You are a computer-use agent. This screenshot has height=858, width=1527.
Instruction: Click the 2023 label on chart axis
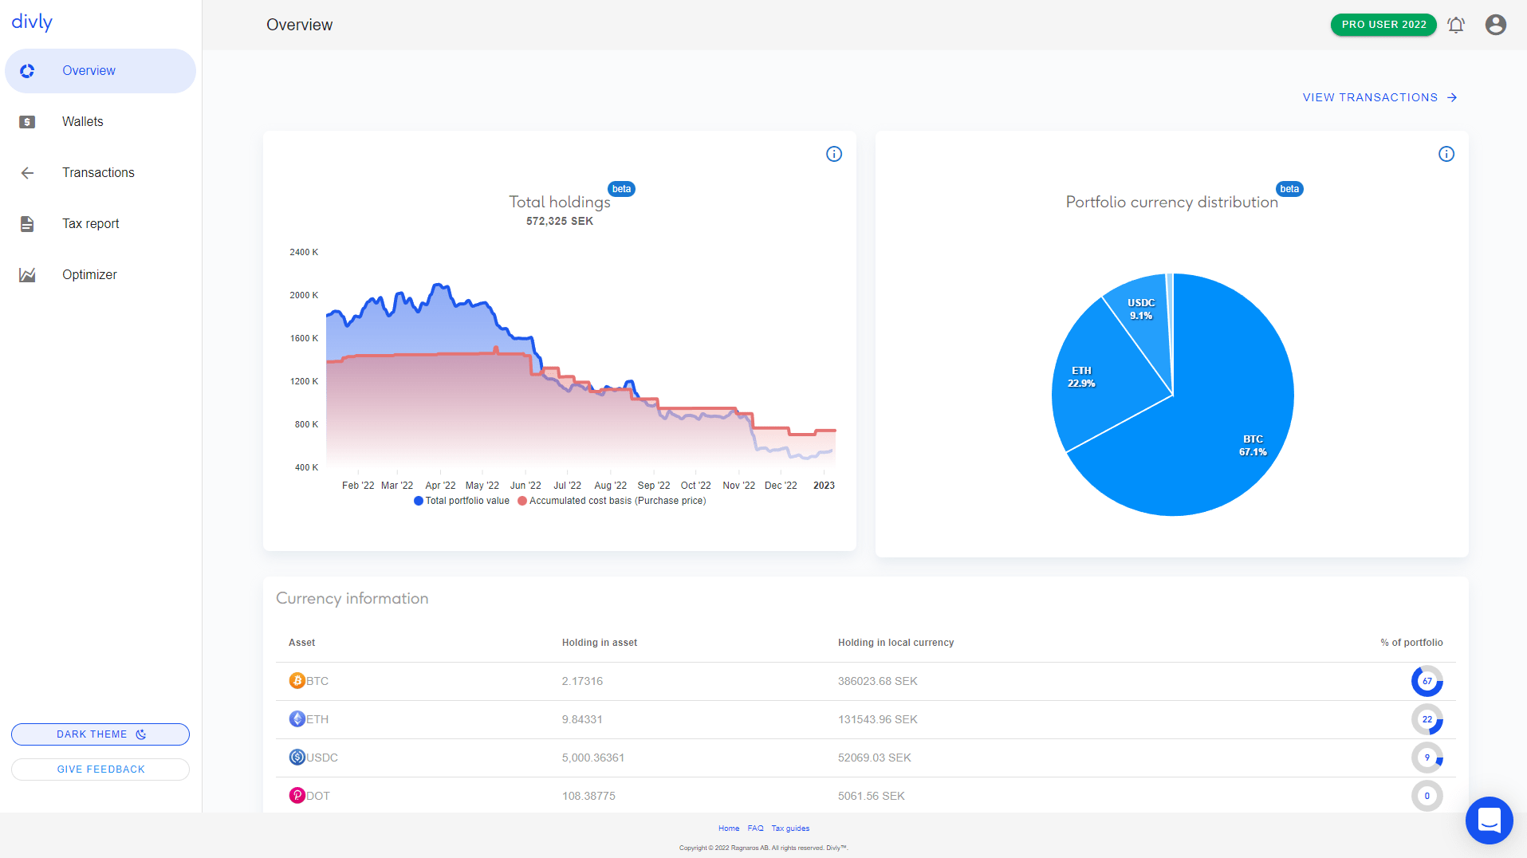pos(824,486)
